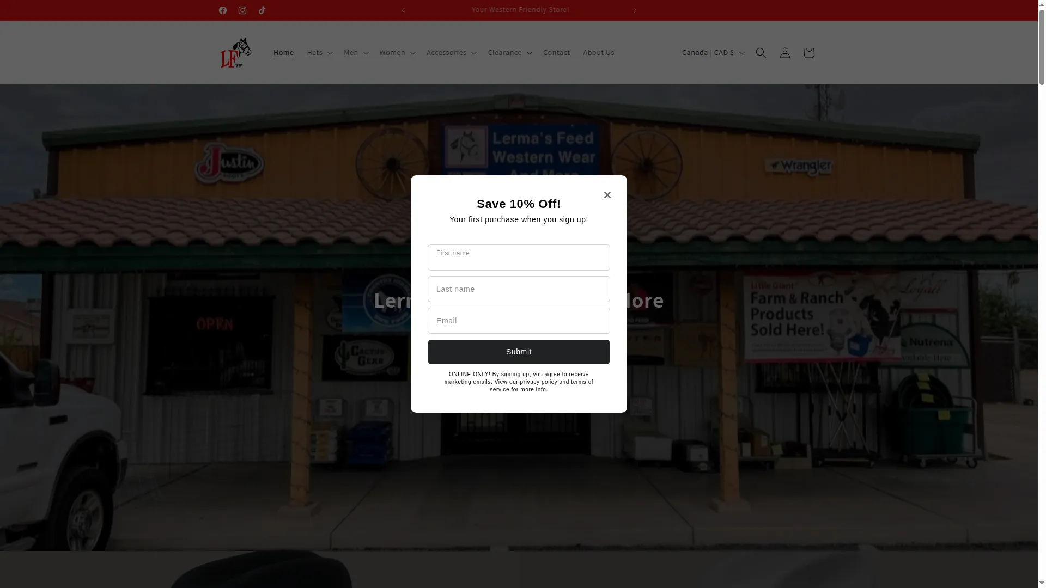Viewport: 1046px width, 588px height.
Task: Expand the Hats menu
Action: click(x=320, y=53)
